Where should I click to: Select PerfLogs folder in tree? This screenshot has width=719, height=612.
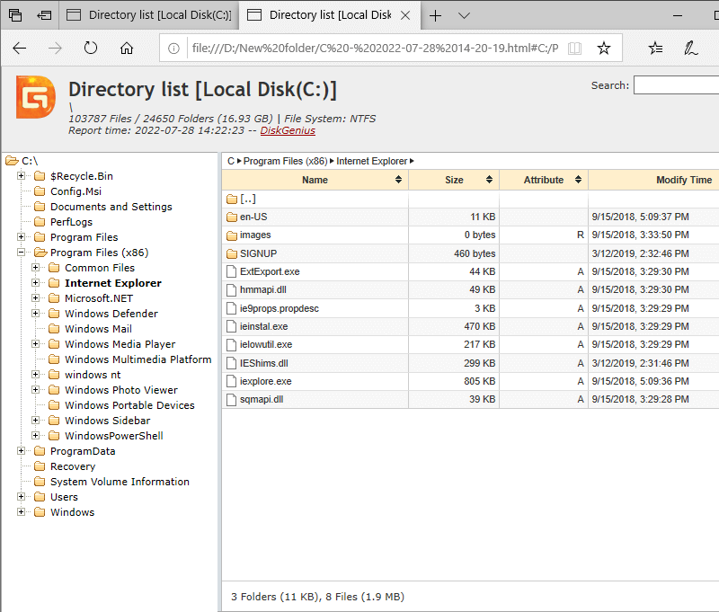click(71, 222)
